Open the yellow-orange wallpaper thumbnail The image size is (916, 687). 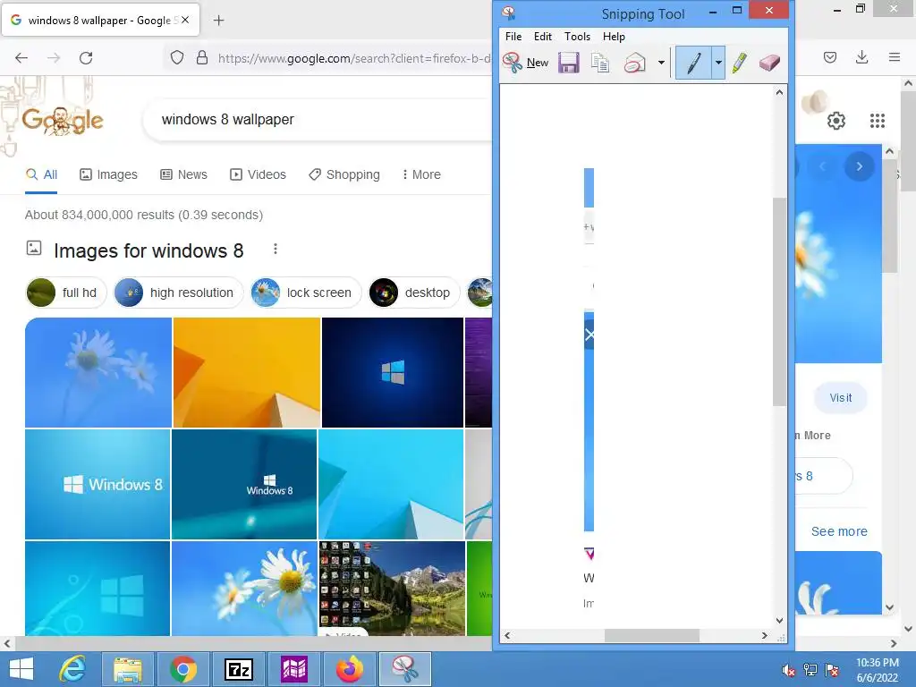[247, 372]
